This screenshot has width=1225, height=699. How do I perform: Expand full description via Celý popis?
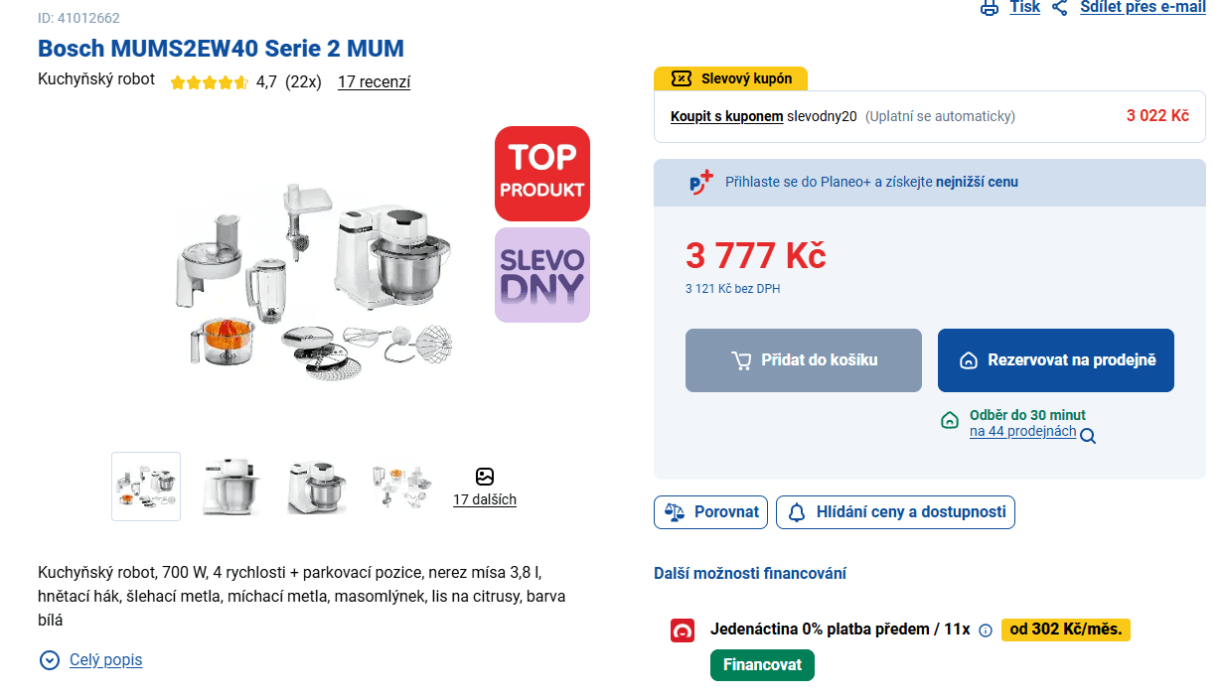coord(105,660)
